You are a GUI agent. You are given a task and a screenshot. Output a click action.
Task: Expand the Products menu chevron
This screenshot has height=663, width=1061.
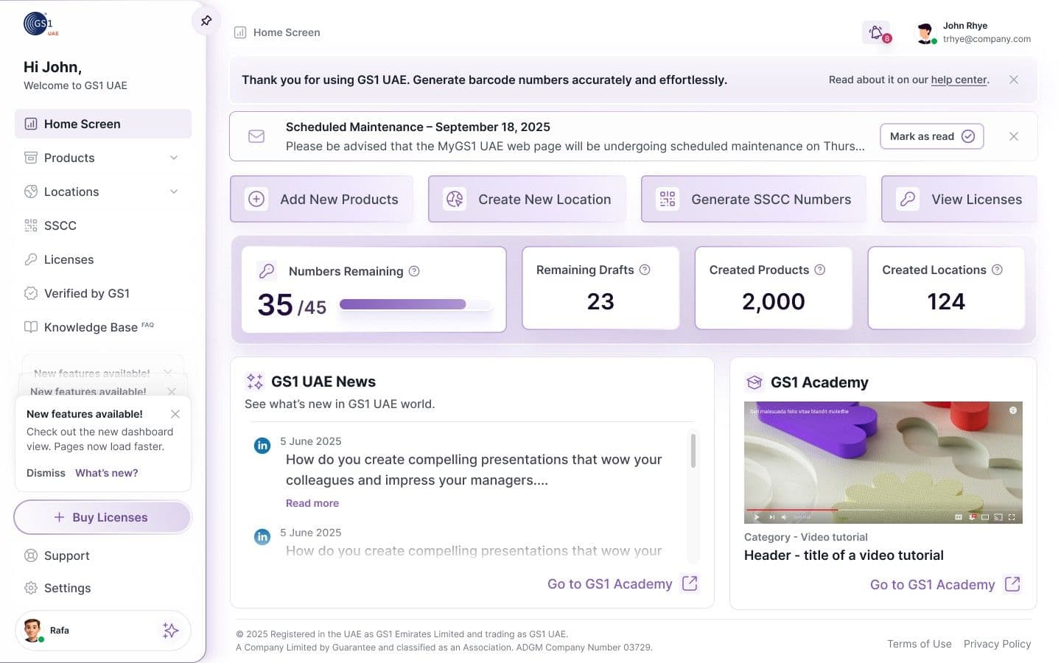(174, 158)
